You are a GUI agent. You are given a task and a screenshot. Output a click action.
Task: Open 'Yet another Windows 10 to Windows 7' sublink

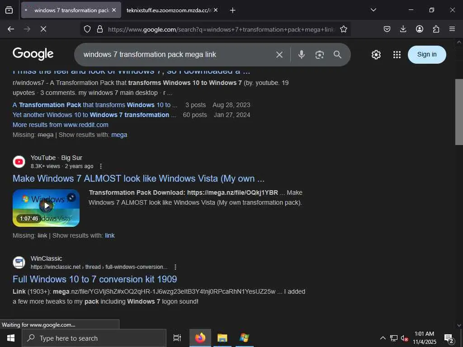coord(94,115)
